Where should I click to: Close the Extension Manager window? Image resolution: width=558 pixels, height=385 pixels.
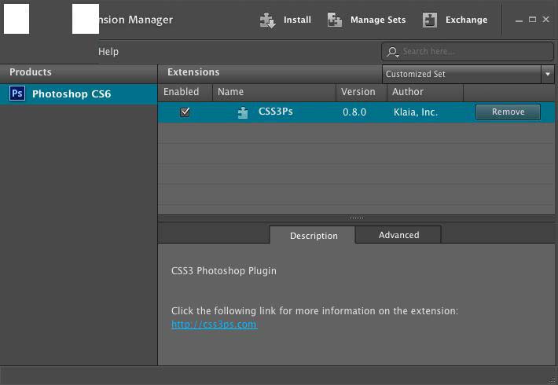pos(546,20)
